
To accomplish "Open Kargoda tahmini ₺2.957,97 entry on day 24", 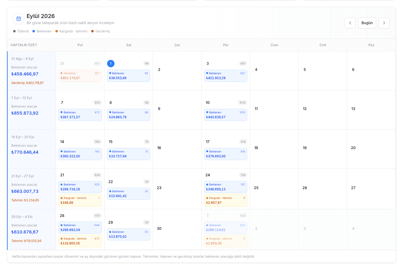I will coord(226,200).
